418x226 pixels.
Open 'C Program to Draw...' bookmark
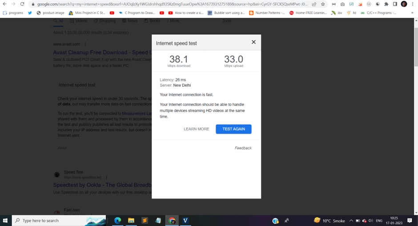click(x=137, y=13)
